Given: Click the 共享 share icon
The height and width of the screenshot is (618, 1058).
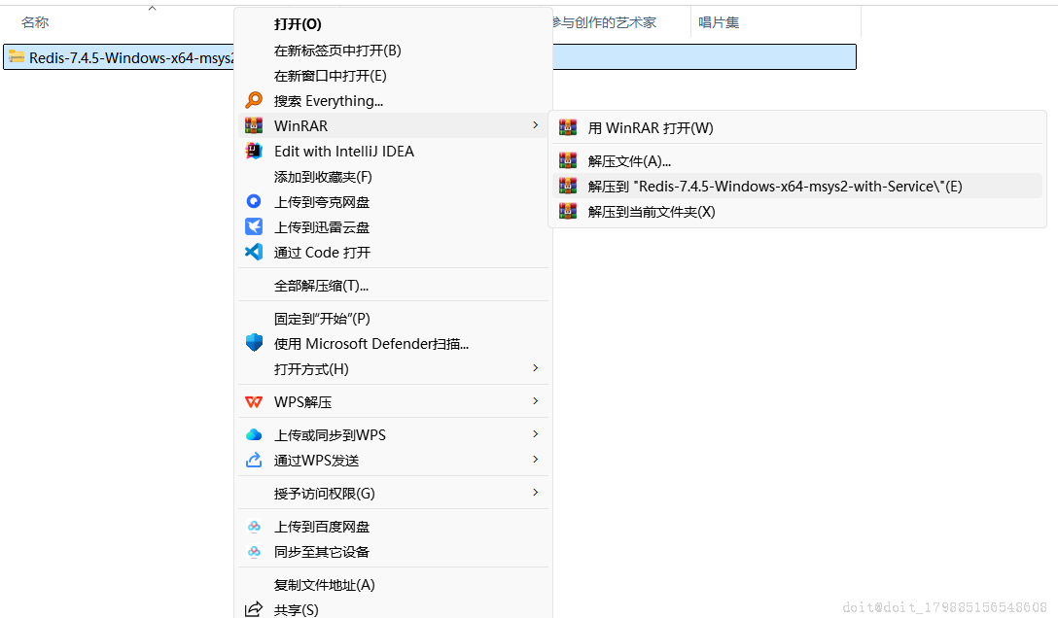Looking at the screenshot, I should [253, 608].
